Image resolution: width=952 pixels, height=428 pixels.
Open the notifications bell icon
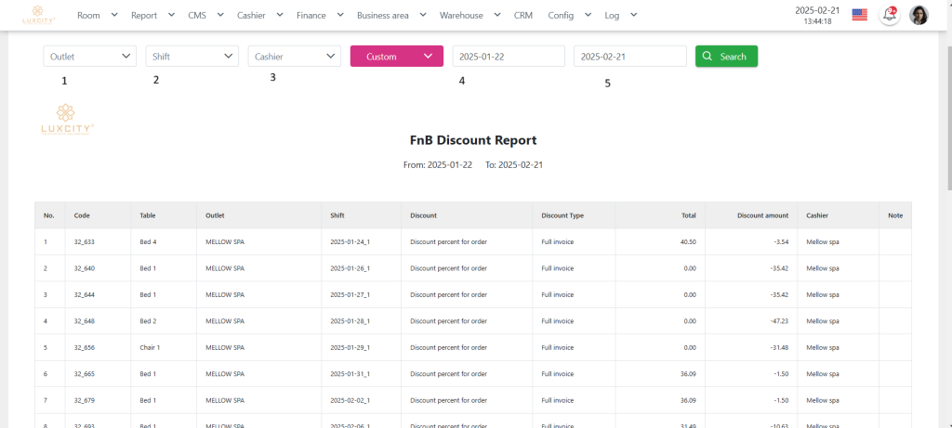[x=890, y=15]
